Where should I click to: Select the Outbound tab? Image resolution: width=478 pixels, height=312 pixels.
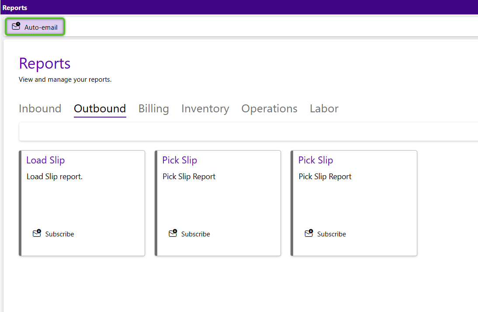pyautogui.click(x=100, y=108)
